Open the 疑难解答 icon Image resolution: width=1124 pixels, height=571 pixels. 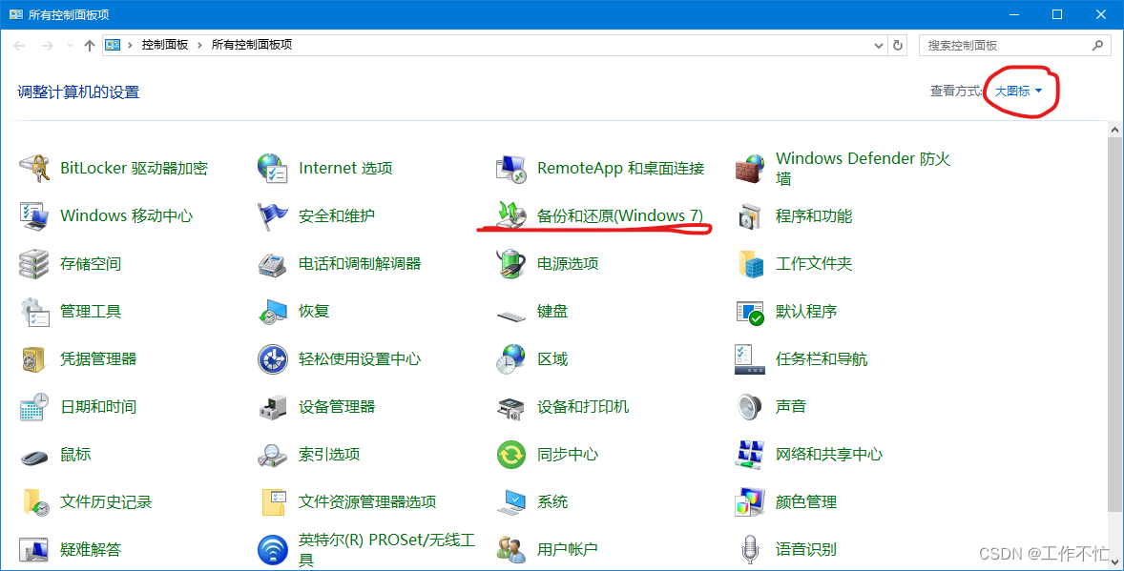[33, 549]
